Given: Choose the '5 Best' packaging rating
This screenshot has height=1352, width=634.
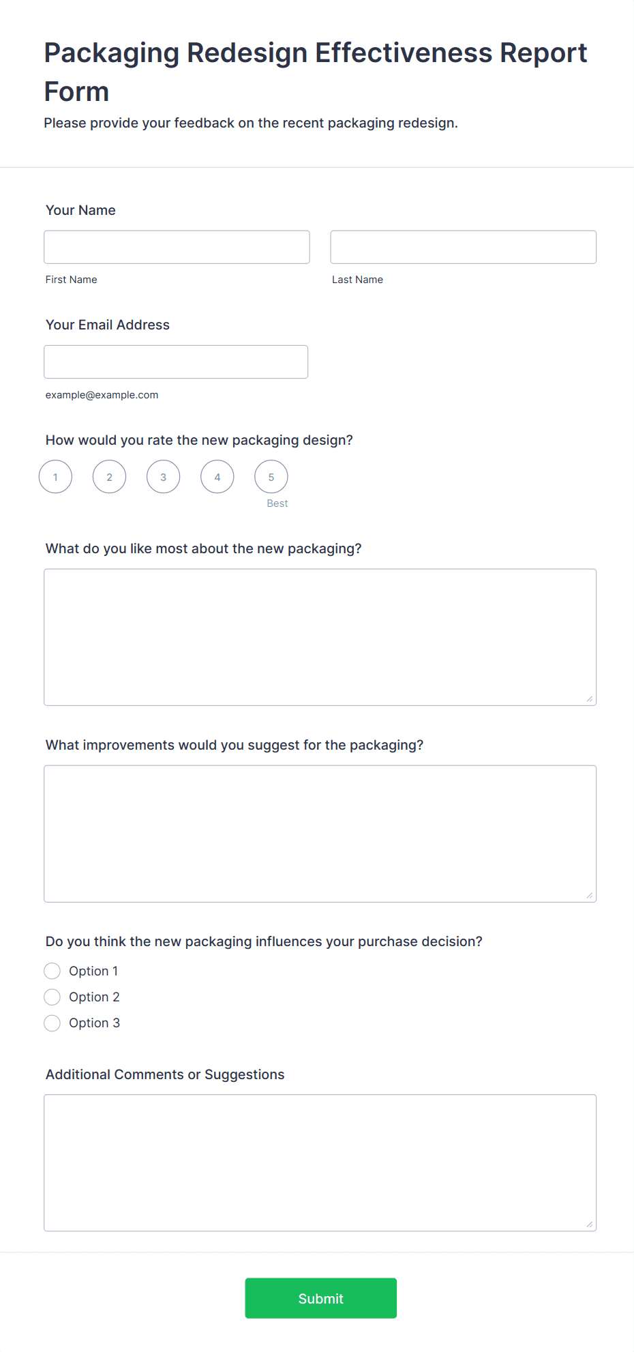Looking at the screenshot, I should (271, 476).
